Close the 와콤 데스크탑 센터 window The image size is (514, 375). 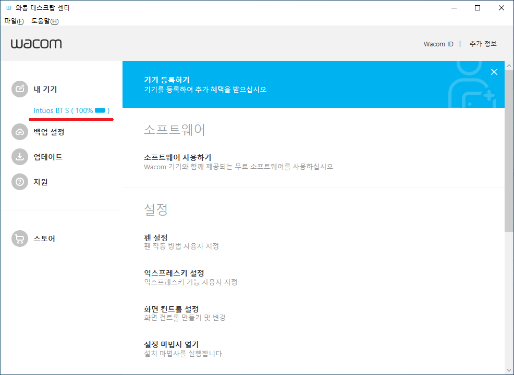[x=501, y=8]
